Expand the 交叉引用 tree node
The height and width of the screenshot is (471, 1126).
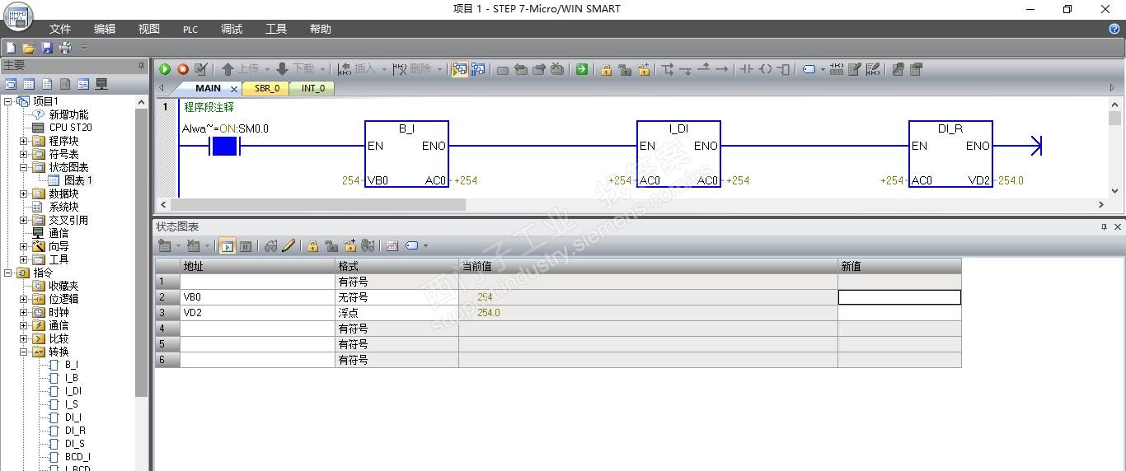click(x=24, y=220)
